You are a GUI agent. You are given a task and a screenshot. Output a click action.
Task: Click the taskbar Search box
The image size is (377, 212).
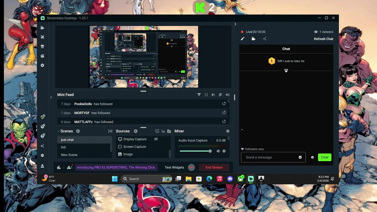[147, 179]
